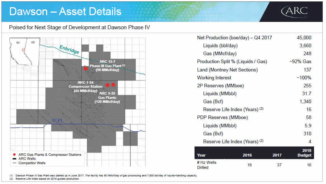
Task: Click '2016' column header
Action: pyautogui.click(x=247, y=155)
